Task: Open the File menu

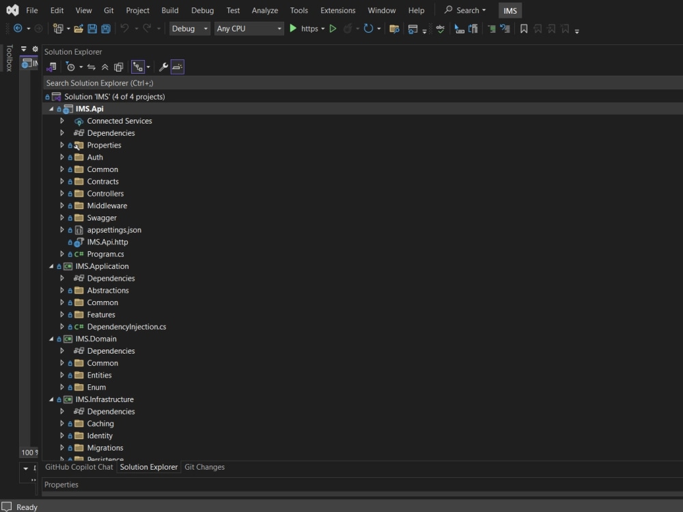Action: tap(32, 10)
